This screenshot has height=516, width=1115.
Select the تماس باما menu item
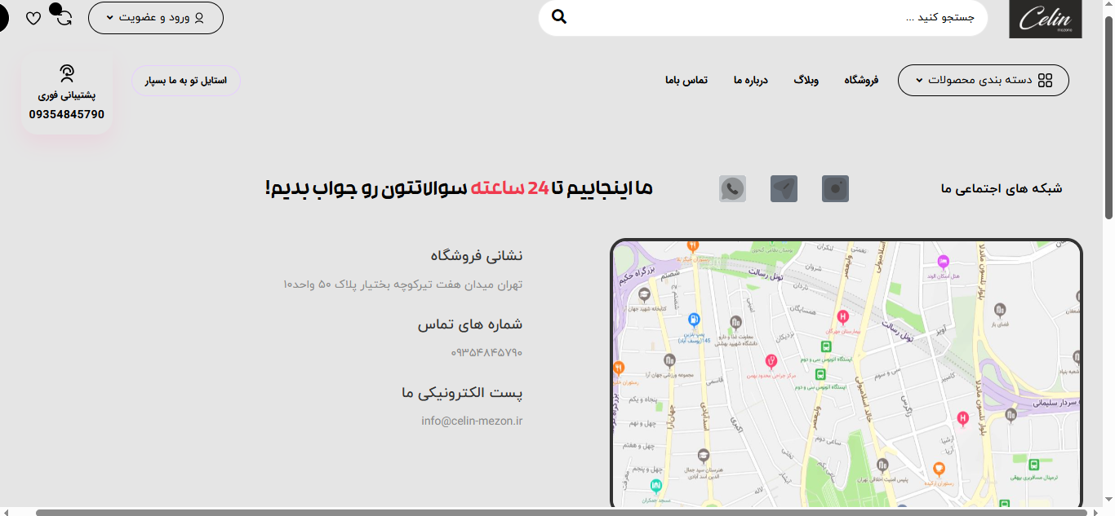coord(686,80)
